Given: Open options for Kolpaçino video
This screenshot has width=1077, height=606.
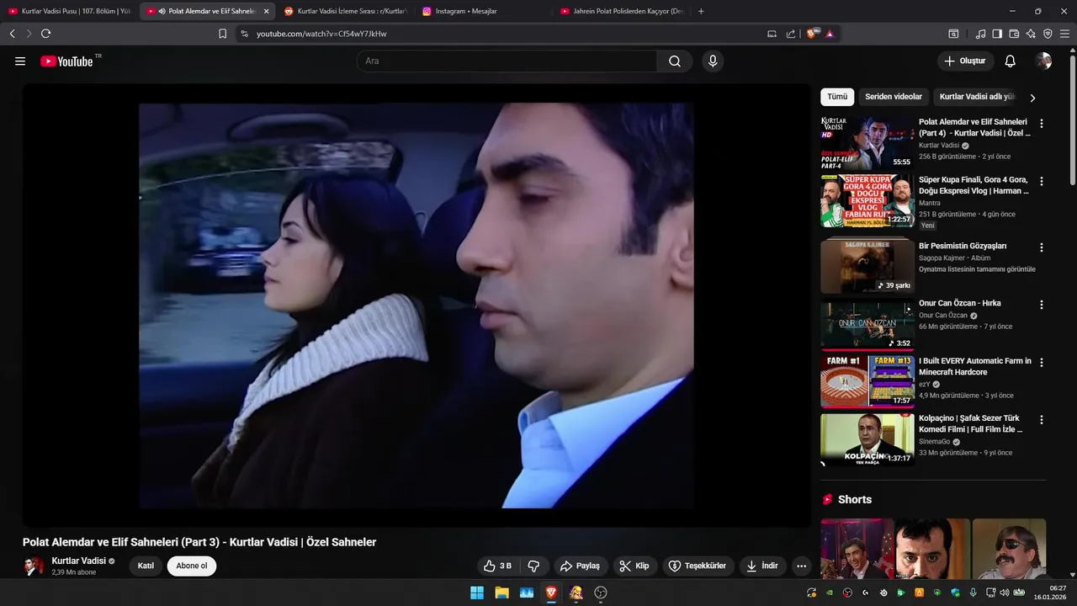Looking at the screenshot, I should (1042, 420).
